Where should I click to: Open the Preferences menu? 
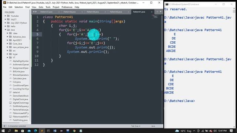click(x=67, y=7)
